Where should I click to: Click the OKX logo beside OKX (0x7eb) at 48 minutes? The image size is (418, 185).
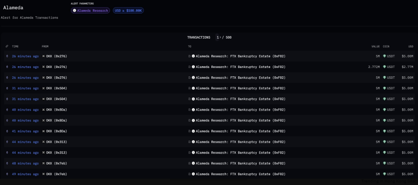[x=44, y=164]
